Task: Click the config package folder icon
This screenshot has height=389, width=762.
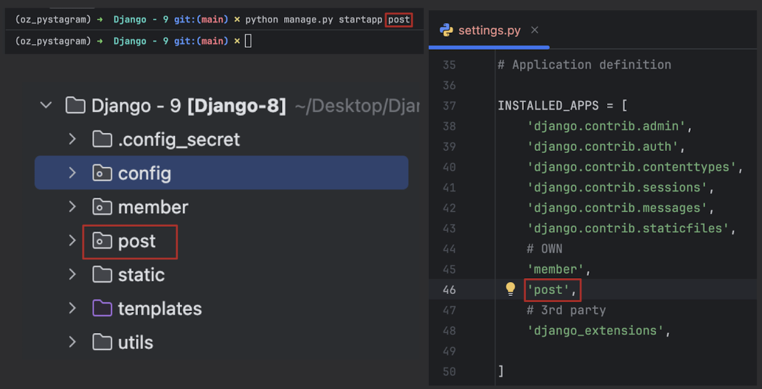Action: (102, 173)
